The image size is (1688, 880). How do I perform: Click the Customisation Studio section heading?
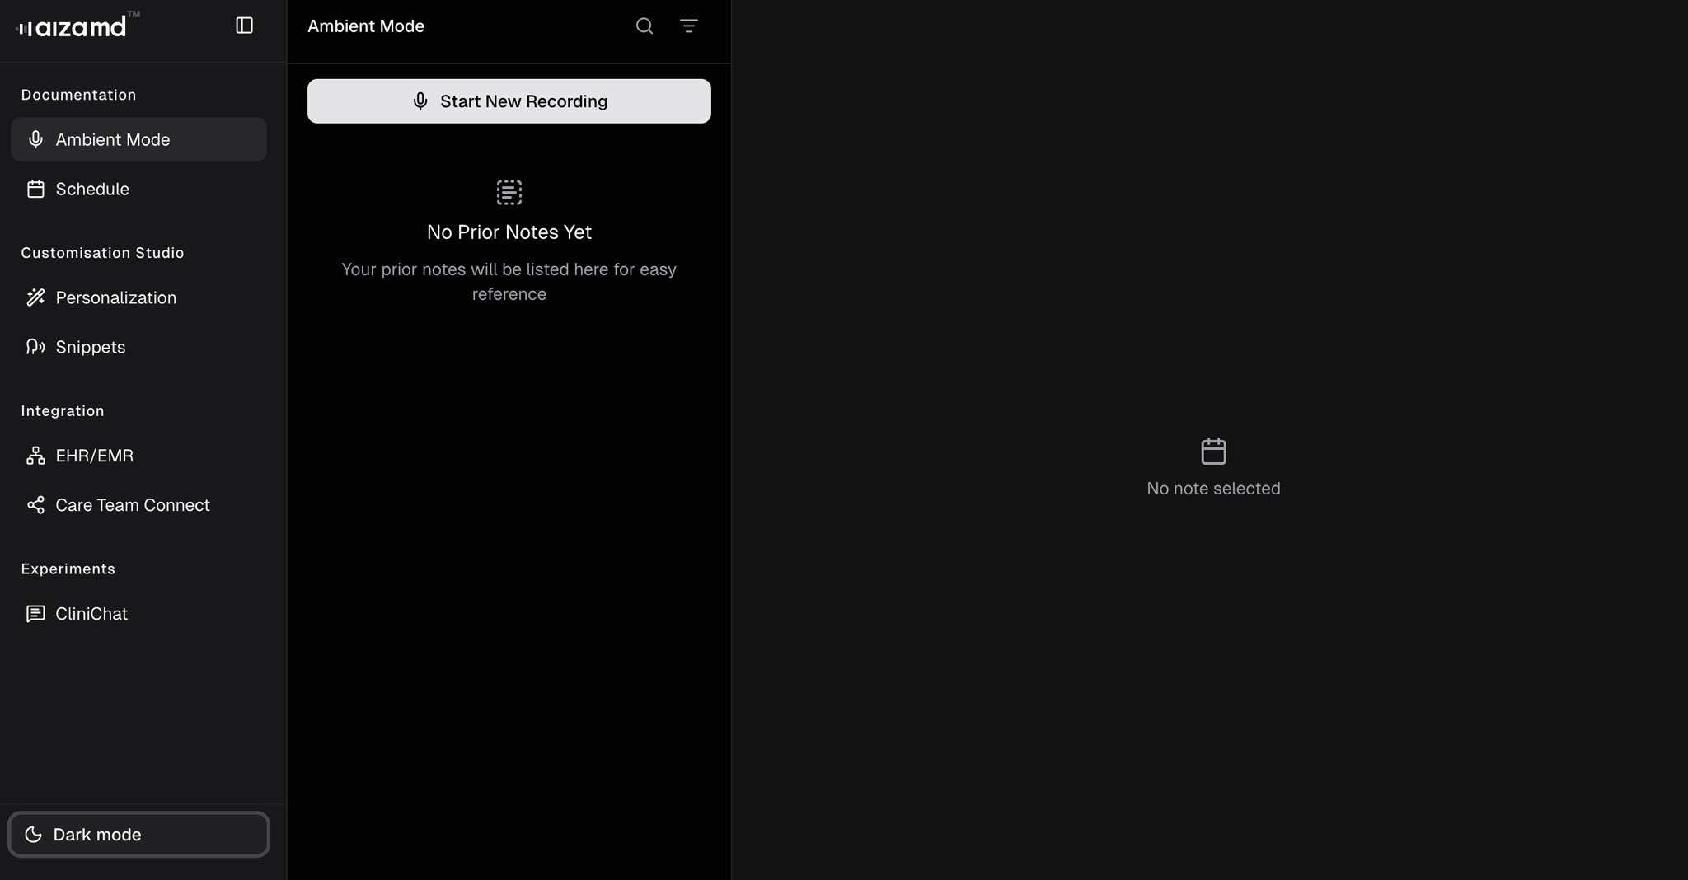pyautogui.click(x=102, y=253)
